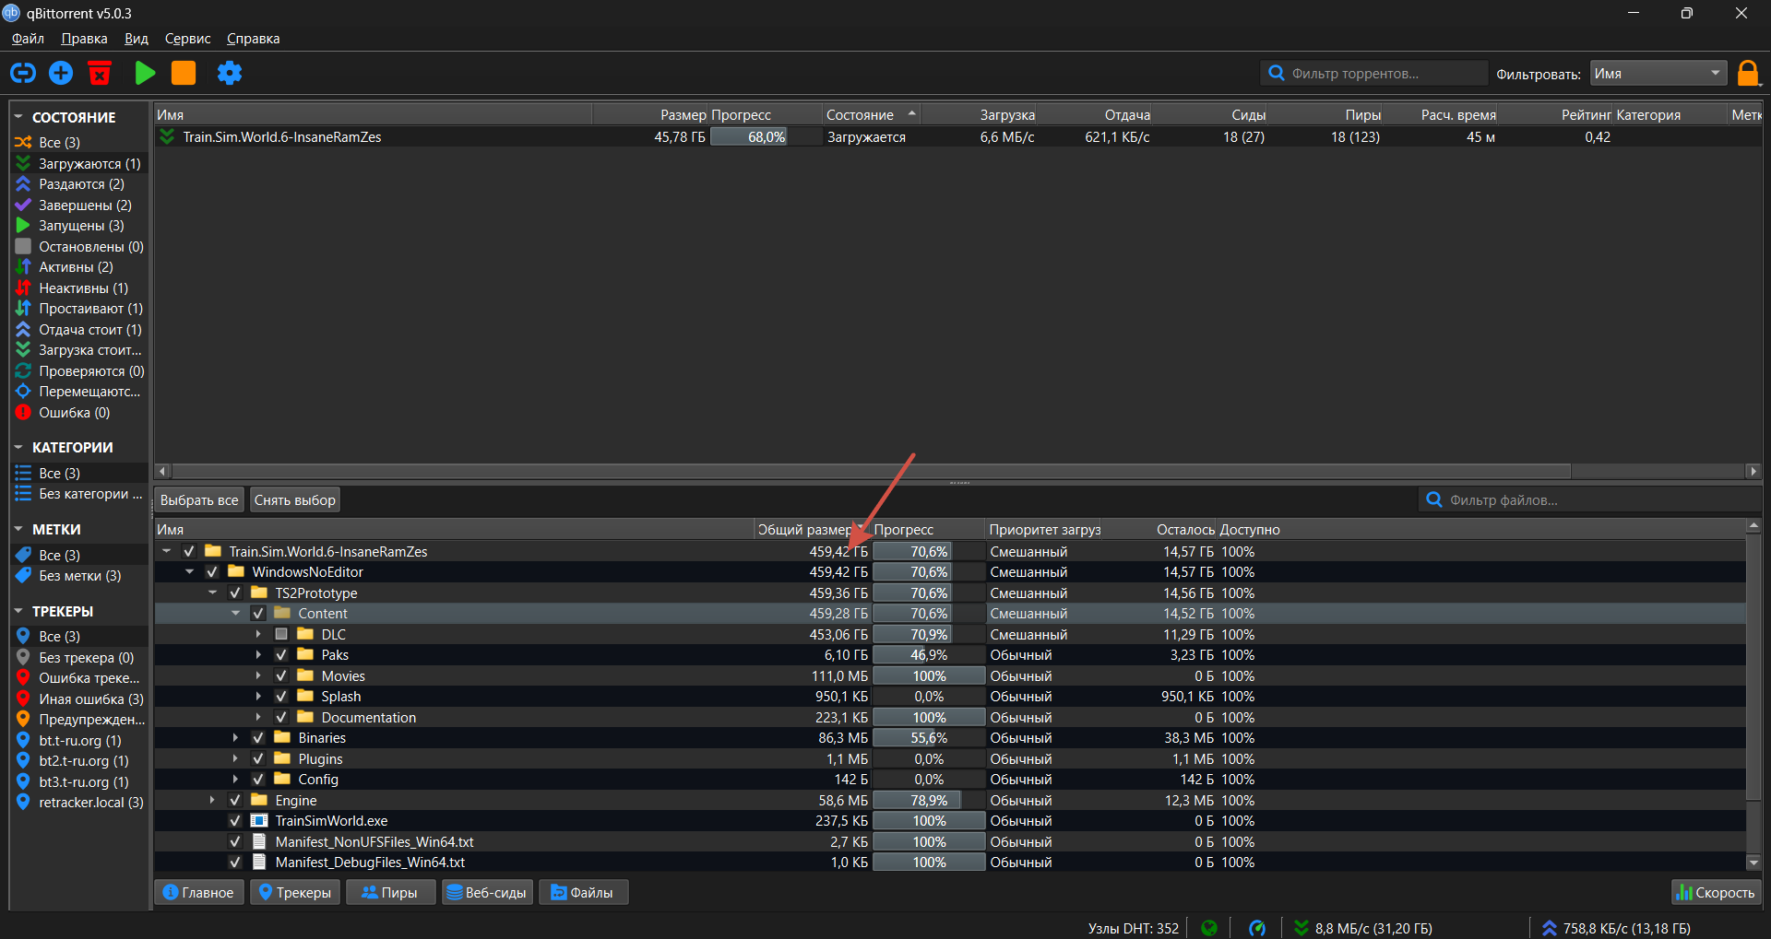
Task: Click the torrent's 68,0% progress bar
Action: [766, 137]
